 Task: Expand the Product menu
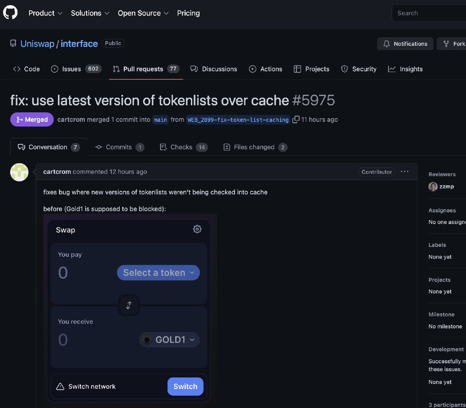[x=45, y=13]
